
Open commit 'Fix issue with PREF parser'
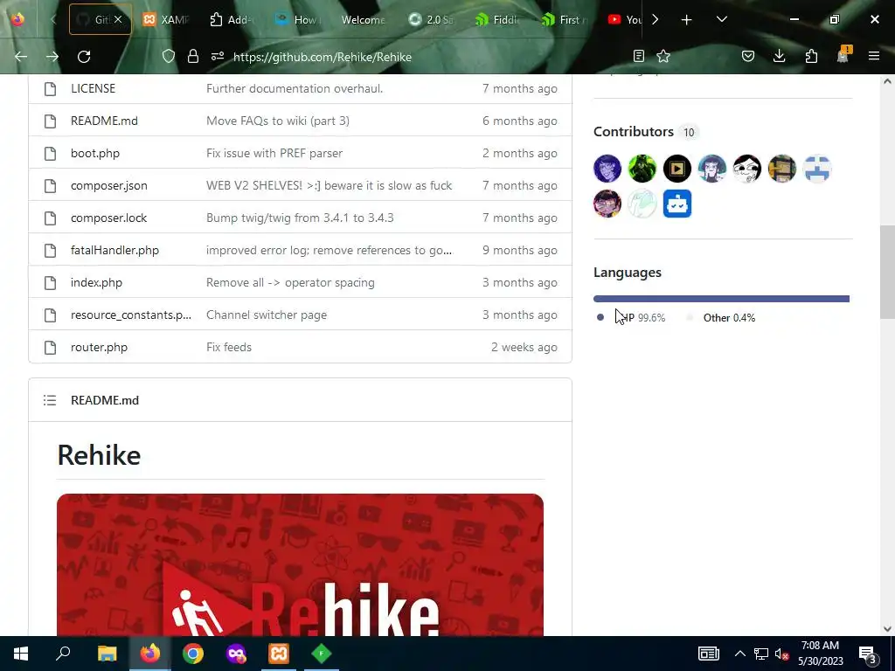pyautogui.click(x=274, y=154)
